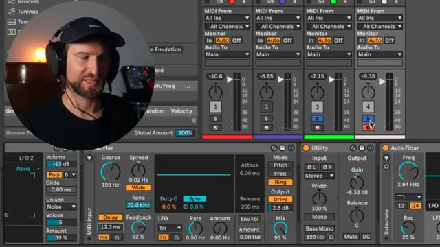Set track 2 Monitor to Off
Image resolution: width=440 pixels, height=247 pixels.
(287, 40)
